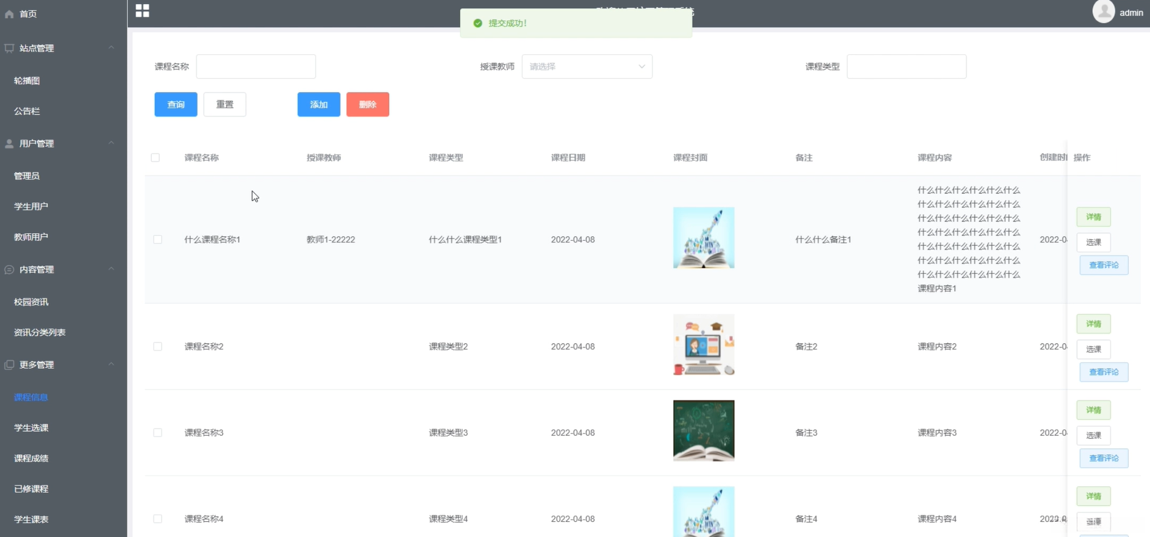Screen dimensions: 1150x537
Task: Click 选课 for 课程名称2
Action: click(1093, 349)
